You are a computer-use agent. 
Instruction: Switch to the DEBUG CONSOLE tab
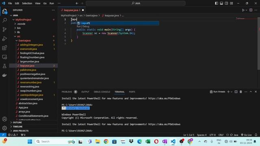(102, 92)
